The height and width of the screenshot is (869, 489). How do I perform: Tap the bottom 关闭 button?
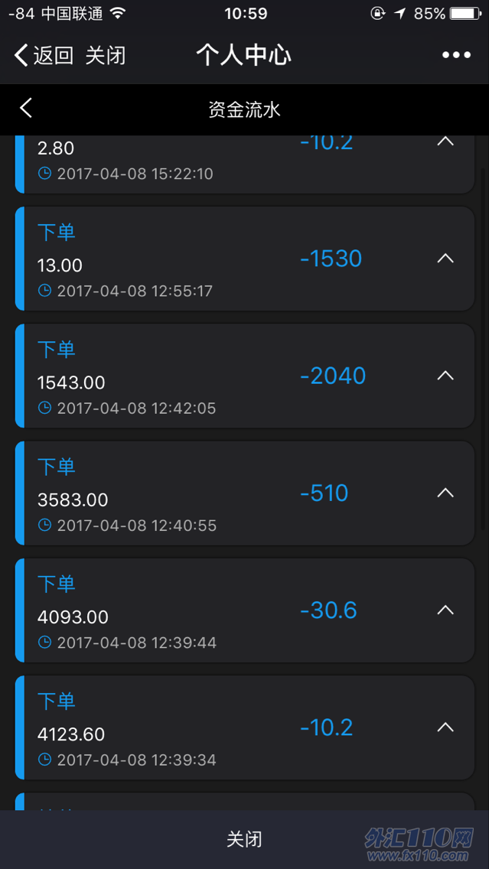(x=244, y=839)
